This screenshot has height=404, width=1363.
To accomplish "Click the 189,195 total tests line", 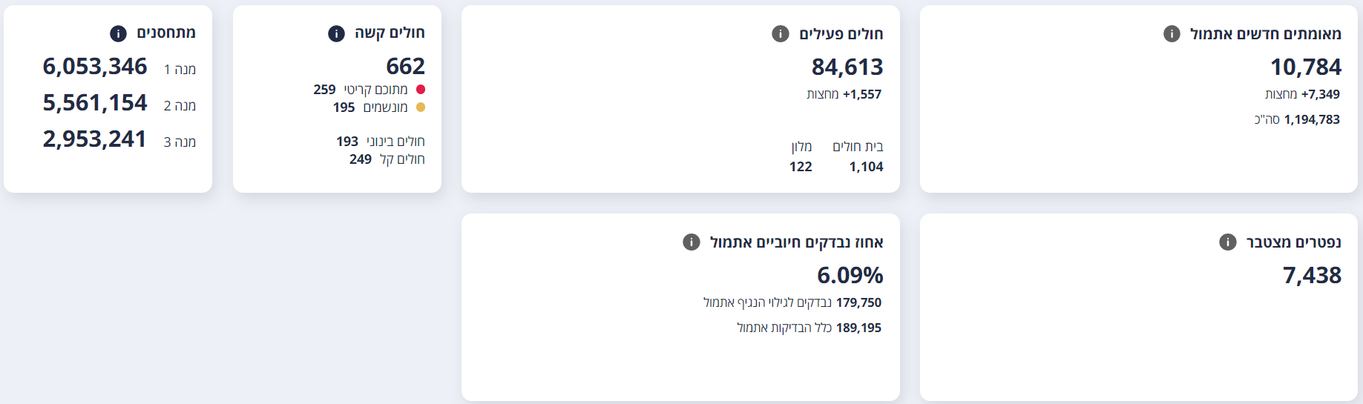I will (x=809, y=328).
